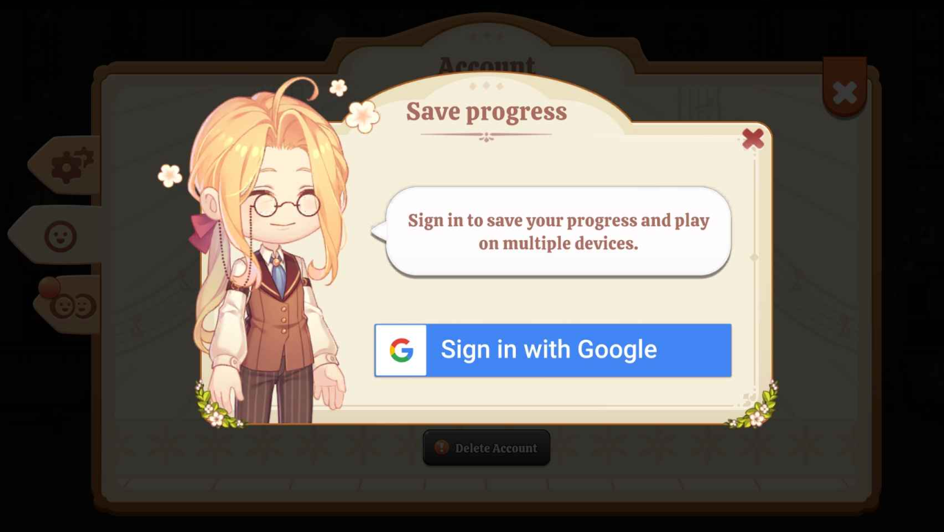Viewport: 944px width, 532px height.
Task: Tap the red notification dot on friends tab
Action: pyautogui.click(x=49, y=287)
